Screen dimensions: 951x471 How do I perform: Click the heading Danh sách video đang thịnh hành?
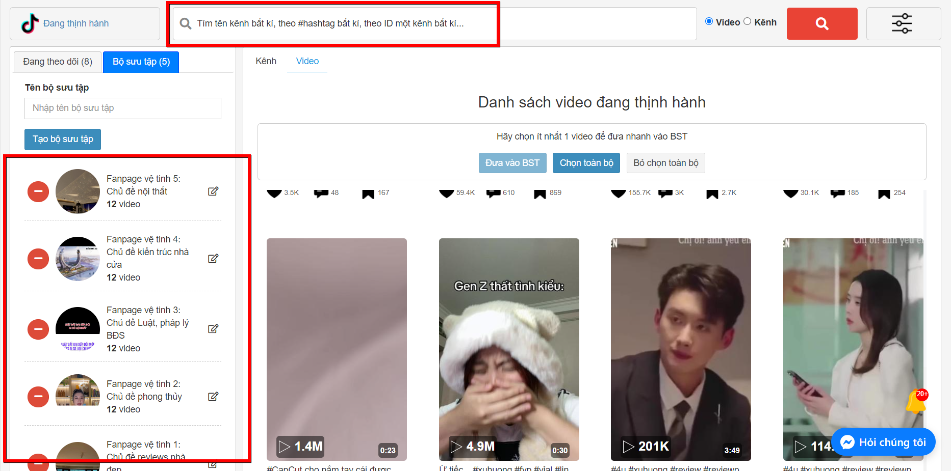point(592,102)
